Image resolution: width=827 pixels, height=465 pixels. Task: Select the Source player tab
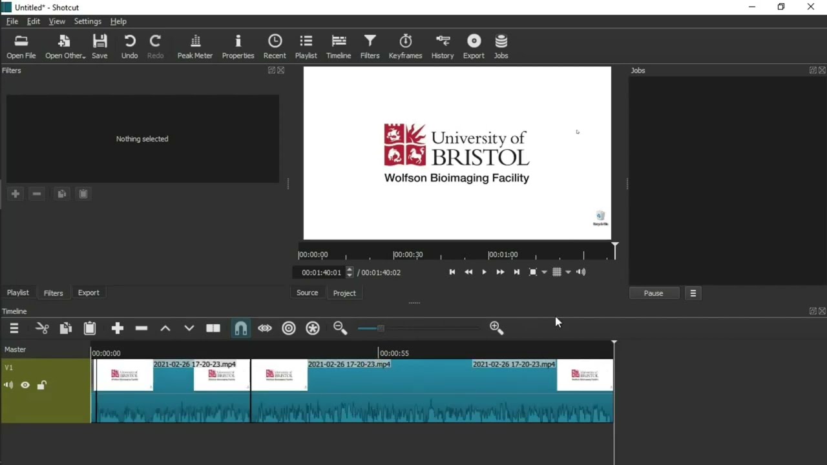click(x=308, y=293)
